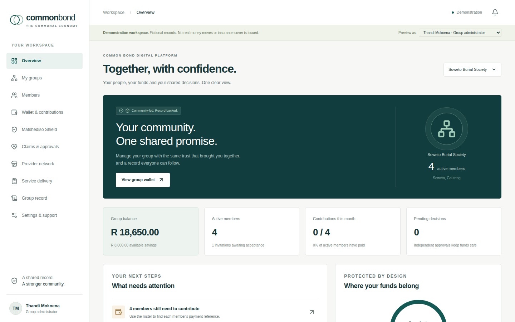This screenshot has width=515, height=322.
Task: Click the Provider network storefront icon
Action: (x=14, y=164)
